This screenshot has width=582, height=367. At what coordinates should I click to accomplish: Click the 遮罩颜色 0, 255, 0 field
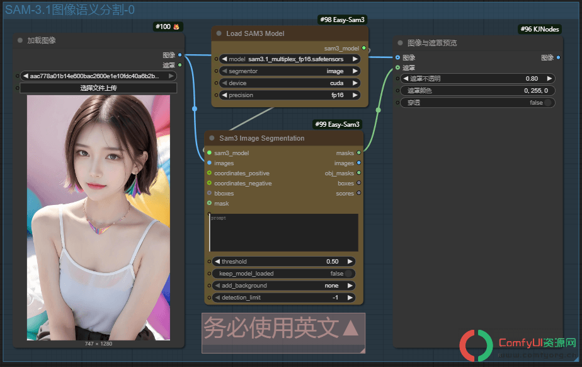point(478,90)
